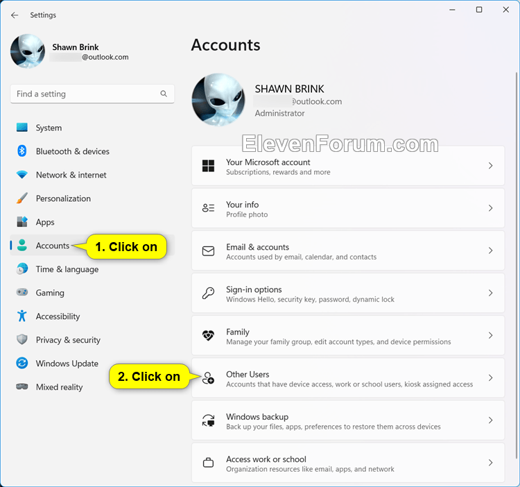Click the Apps icon in sidebar
The width and height of the screenshot is (520, 487).
pos(22,221)
